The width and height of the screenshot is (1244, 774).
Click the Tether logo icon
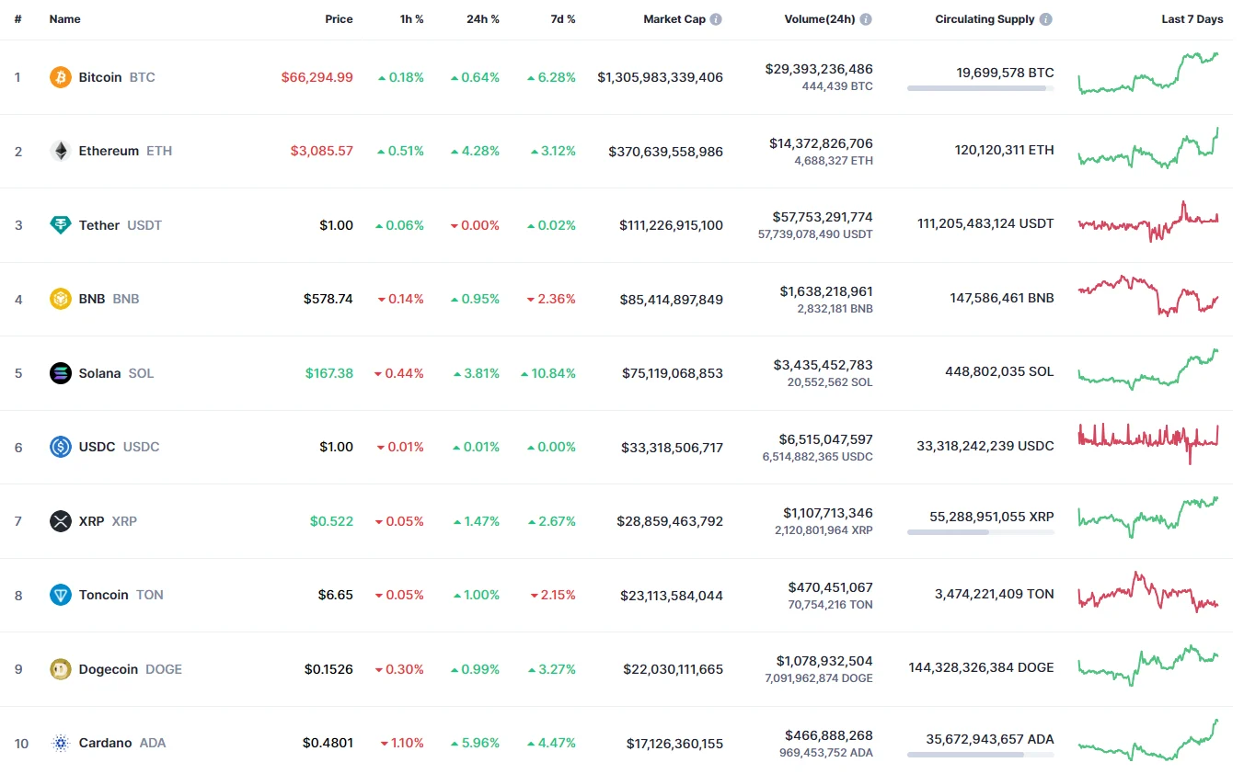(60, 225)
